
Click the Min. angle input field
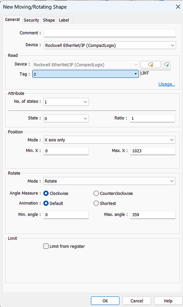pyautogui.click(x=66, y=214)
